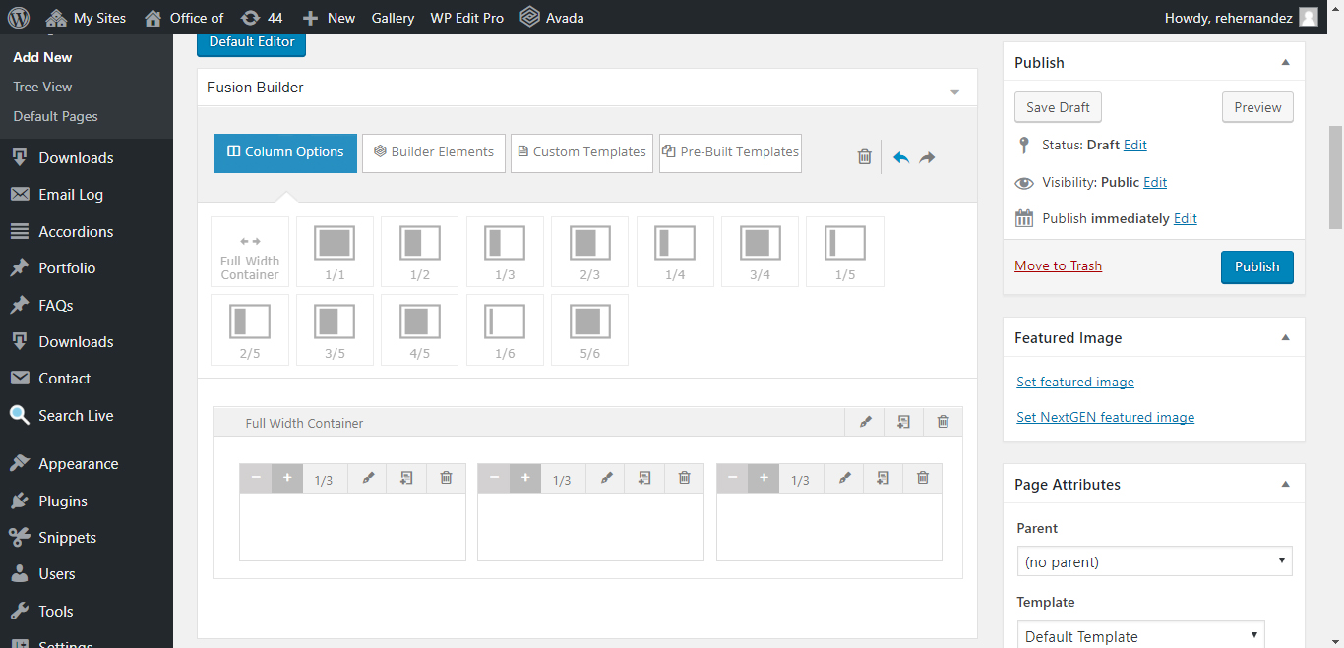Image resolution: width=1344 pixels, height=648 pixels.
Task: Select the 1/2 column layout icon
Action: [x=420, y=252]
